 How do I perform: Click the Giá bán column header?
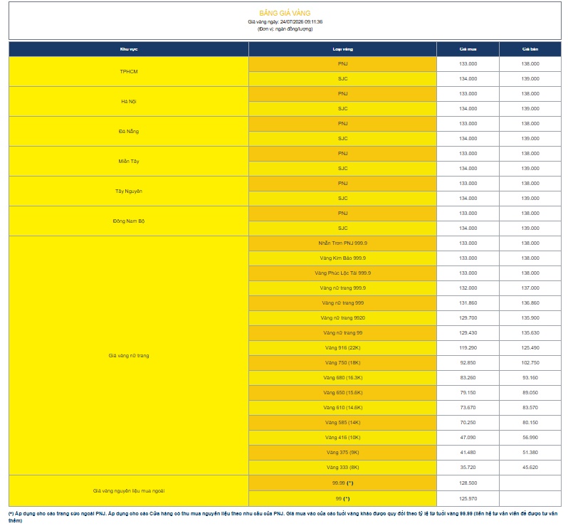[530, 49]
